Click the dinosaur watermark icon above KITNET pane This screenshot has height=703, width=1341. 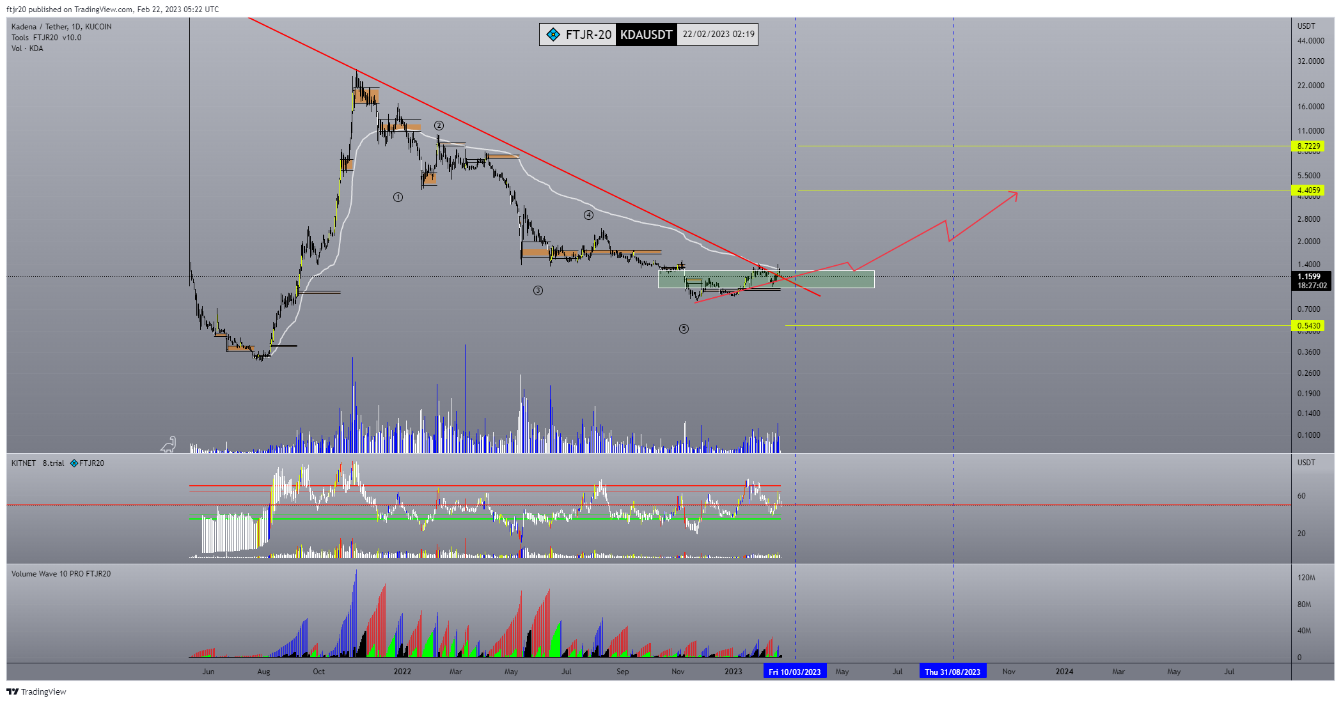coord(168,444)
